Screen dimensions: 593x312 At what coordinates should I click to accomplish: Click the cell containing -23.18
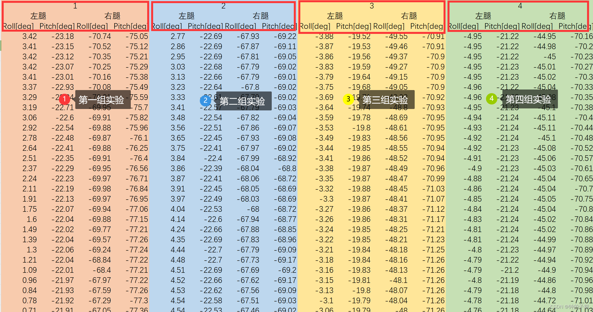[x=63, y=36]
